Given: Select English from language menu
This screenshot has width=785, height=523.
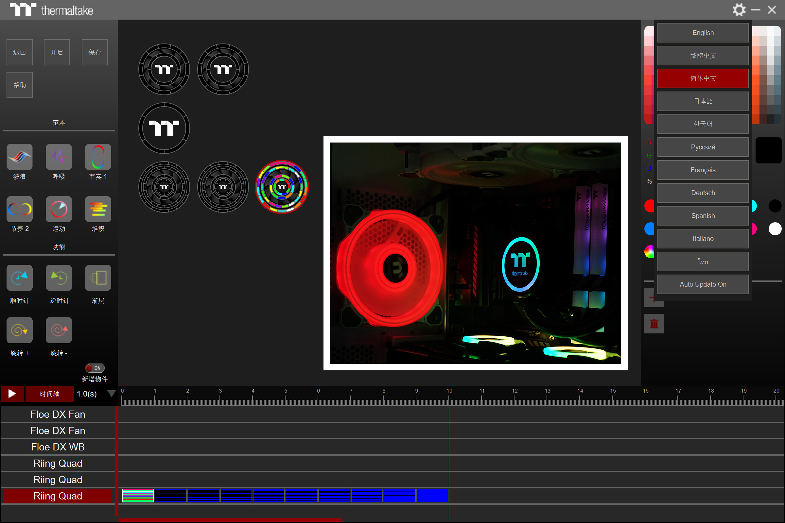Looking at the screenshot, I should [x=703, y=33].
